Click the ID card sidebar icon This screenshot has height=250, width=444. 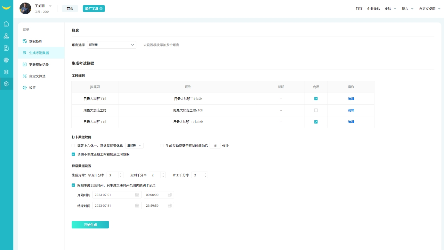(x=6, y=48)
